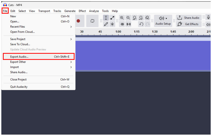Select the Envelope tool
Screen dimensions: 212x136
point(112,18)
